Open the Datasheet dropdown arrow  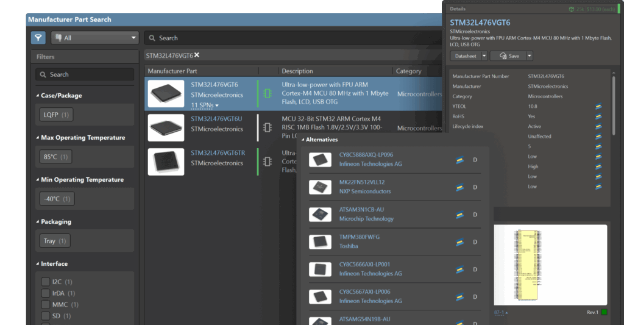tap(484, 55)
